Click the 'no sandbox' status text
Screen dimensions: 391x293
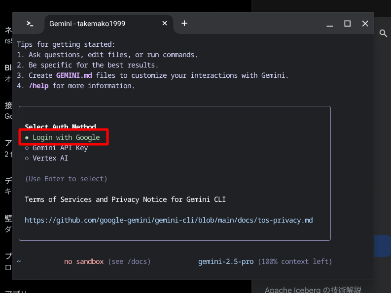(x=84, y=261)
